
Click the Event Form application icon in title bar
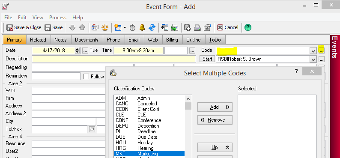[x=6, y=6]
